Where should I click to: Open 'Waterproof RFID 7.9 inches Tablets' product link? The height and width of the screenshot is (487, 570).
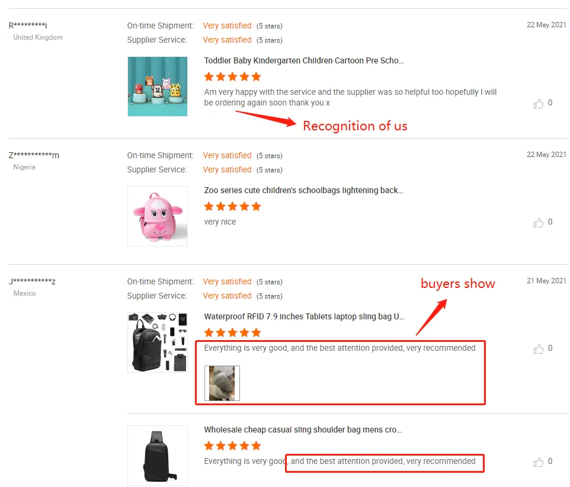tap(305, 316)
